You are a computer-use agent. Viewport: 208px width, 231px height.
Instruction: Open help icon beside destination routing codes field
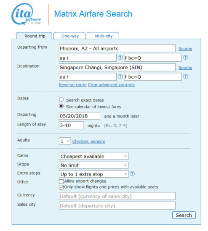click(120, 76)
